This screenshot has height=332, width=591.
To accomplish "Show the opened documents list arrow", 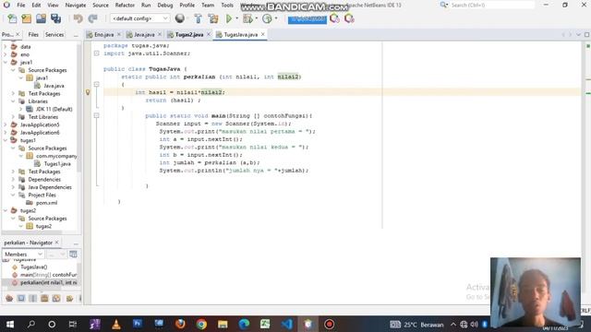I will 579,35.
